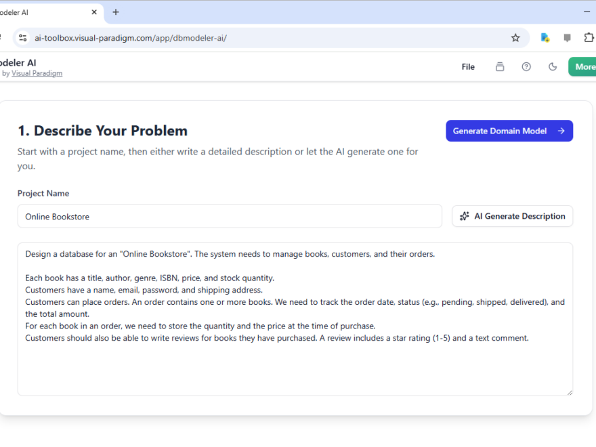Click AI Generate Description
The height and width of the screenshot is (447, 596).
click(x=513, y=216)
